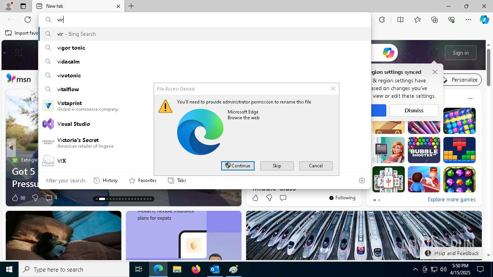This screenshot has height=277, width=493.
Task: Close the region settings synced popup
Action: click(435, 72)
